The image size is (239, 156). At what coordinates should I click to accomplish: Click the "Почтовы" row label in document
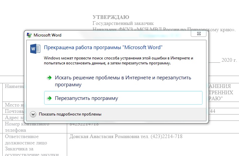(x=15, y=111)
